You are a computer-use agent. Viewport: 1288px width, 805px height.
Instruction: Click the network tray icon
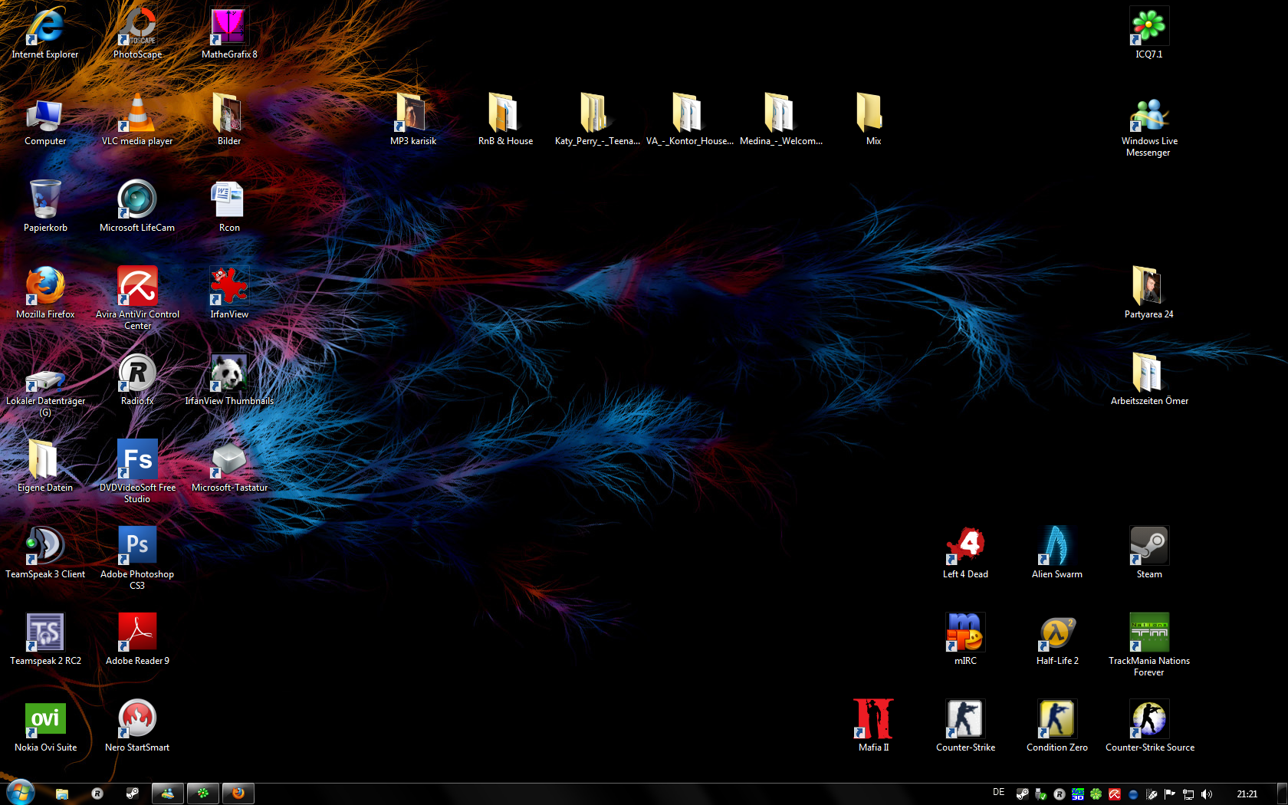1188,794
